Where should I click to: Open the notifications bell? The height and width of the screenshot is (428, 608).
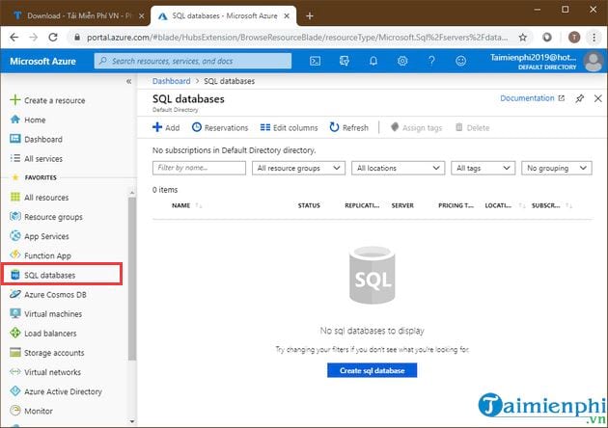click(373, 61)
